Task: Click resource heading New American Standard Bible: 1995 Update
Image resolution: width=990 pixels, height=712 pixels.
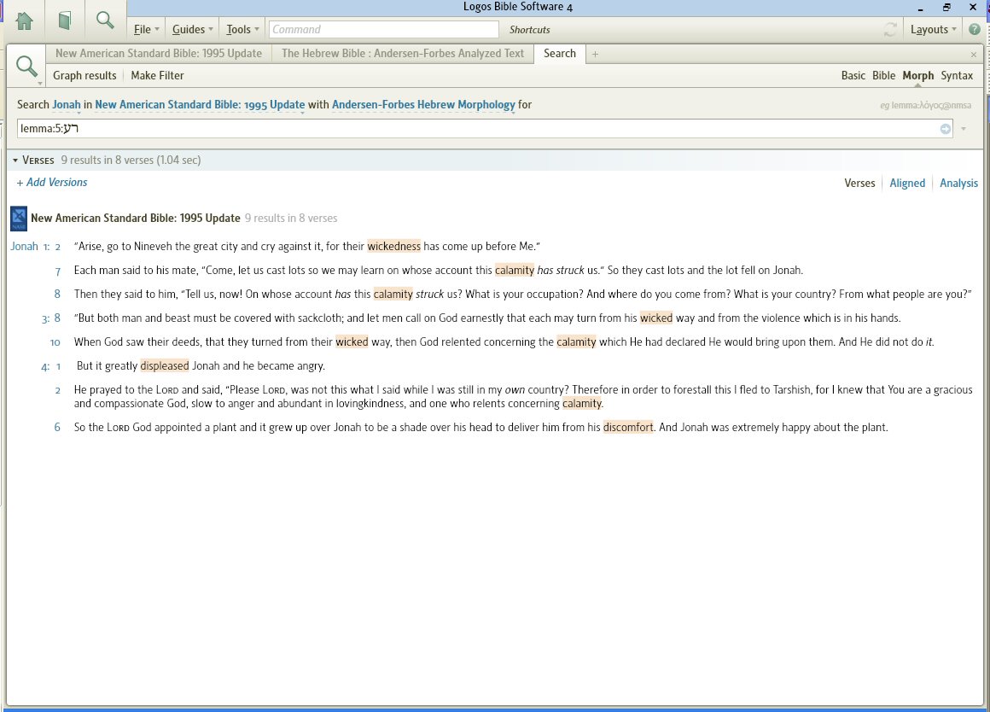Action: point(135,218)
